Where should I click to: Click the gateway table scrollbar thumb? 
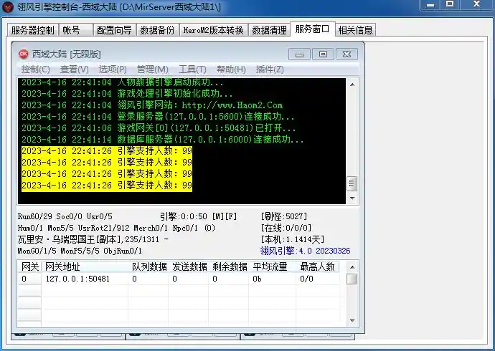[x=352, y=279]
